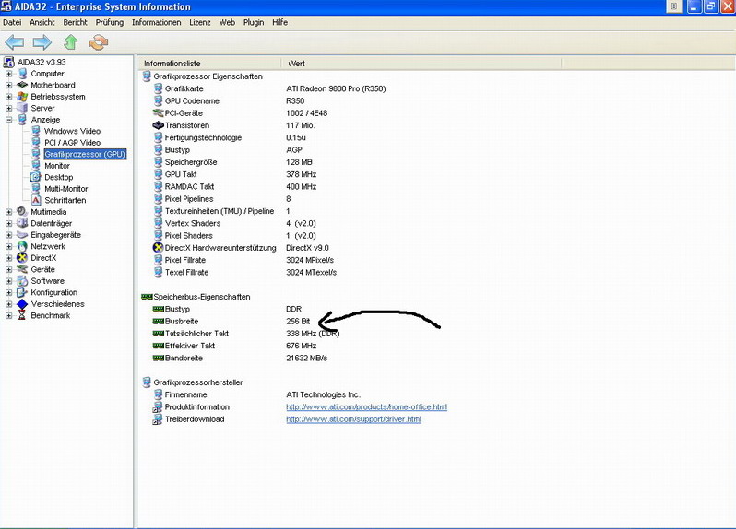736x529 pixels.
Task: Expand the Server tree node
Action: point(8,108)
